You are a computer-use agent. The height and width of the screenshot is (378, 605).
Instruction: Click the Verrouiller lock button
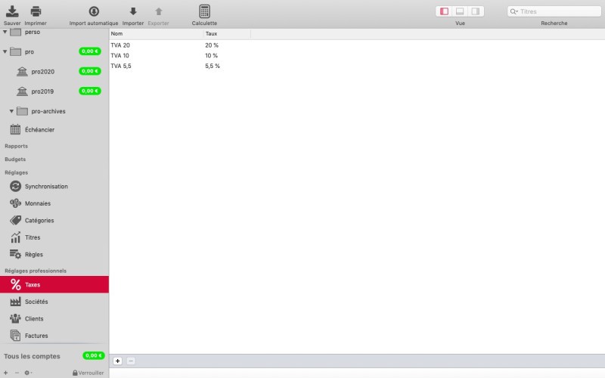(x=88, y=373)
